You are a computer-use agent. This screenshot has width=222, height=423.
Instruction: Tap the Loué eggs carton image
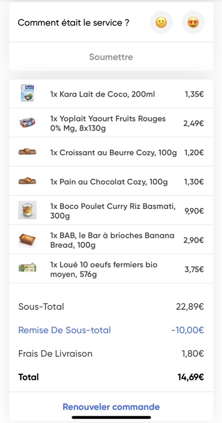coord(27,268)
